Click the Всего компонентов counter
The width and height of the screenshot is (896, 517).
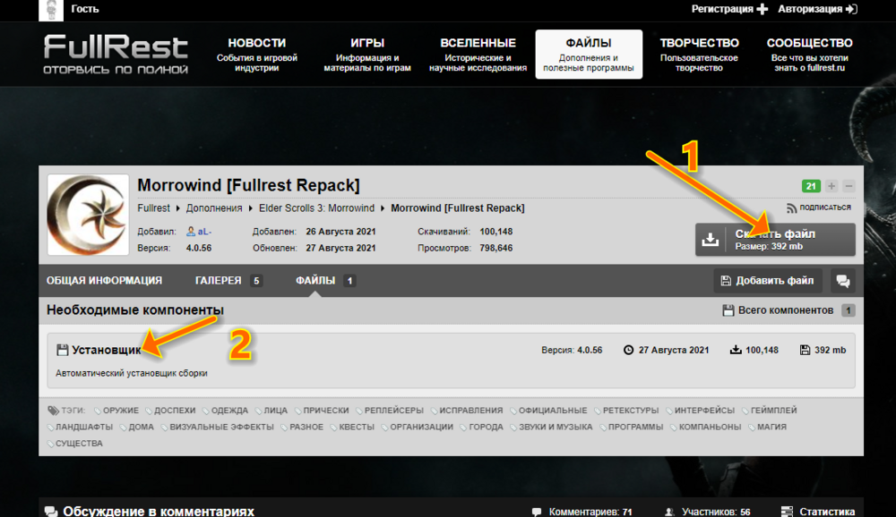pyautogui.click(x=788, y=310)
